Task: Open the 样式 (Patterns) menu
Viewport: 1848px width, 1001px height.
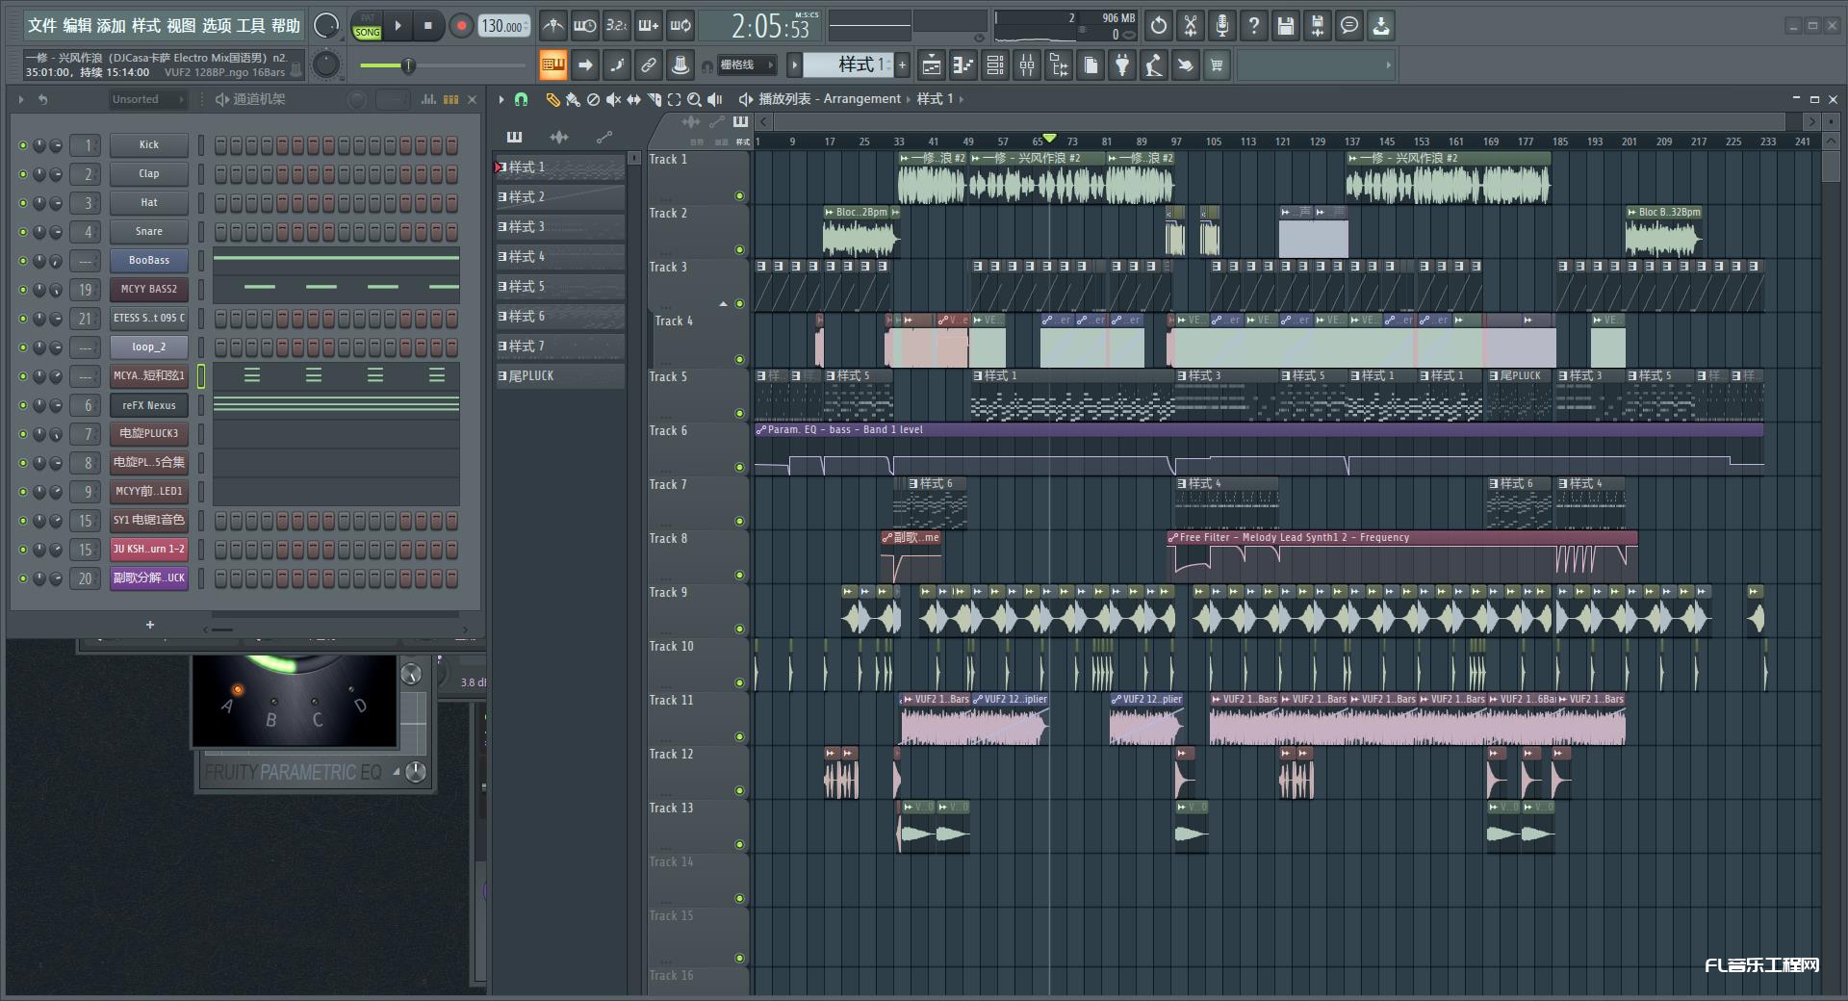Action: coord(146,25)
